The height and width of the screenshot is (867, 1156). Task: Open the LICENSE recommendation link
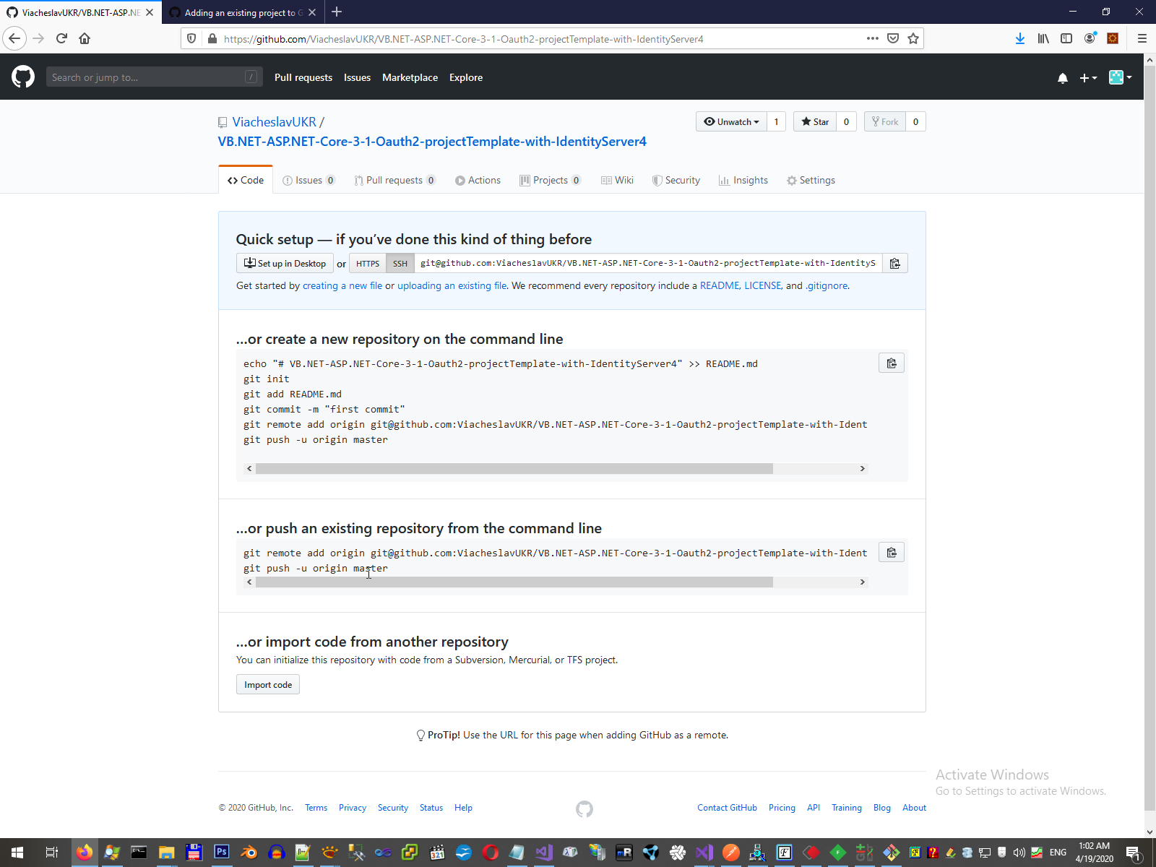pos(763,285)
